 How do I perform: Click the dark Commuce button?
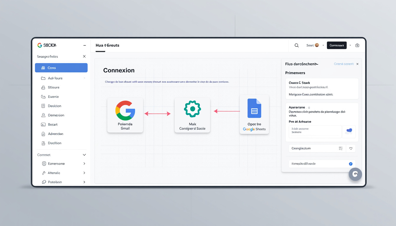click(337, 45)
